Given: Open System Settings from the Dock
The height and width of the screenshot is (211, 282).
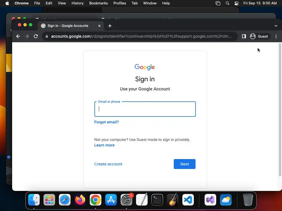Looking at the screenshot, I should click(126, 200).
